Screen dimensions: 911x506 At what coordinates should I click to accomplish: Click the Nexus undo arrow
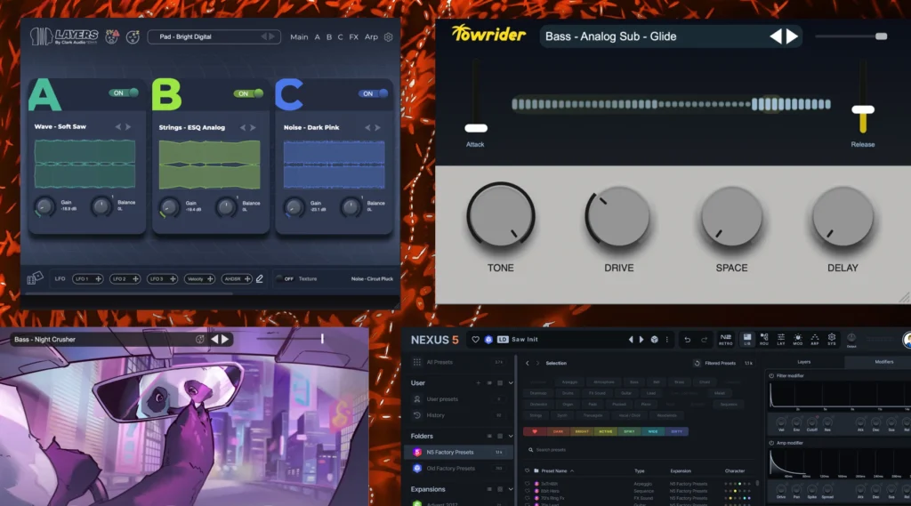point(688,340)
